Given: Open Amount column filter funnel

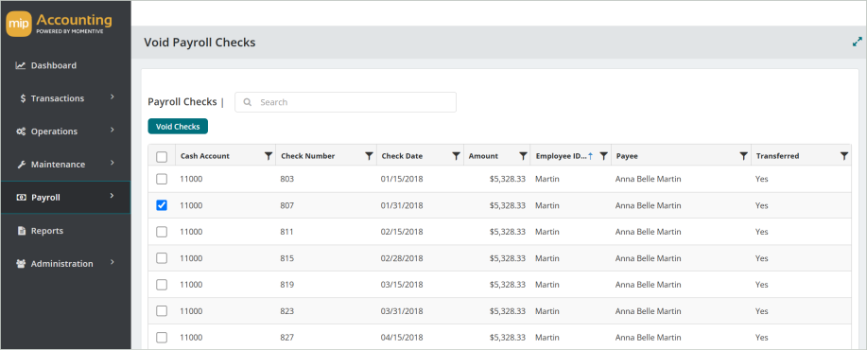Looking at the screenshot, I should (x=523, y=156).
